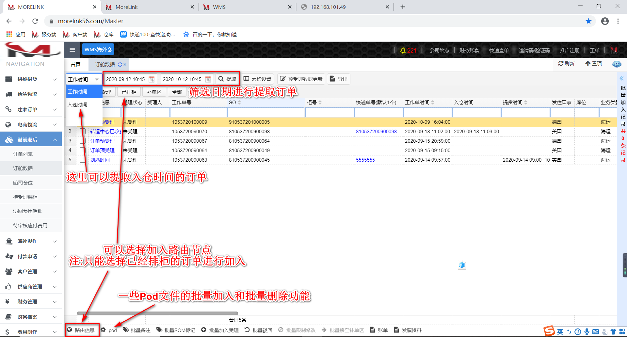Choose 入仓时间 from the open dropdown list
The height and width of the screenshot is (337, 627).
point(78,104)
